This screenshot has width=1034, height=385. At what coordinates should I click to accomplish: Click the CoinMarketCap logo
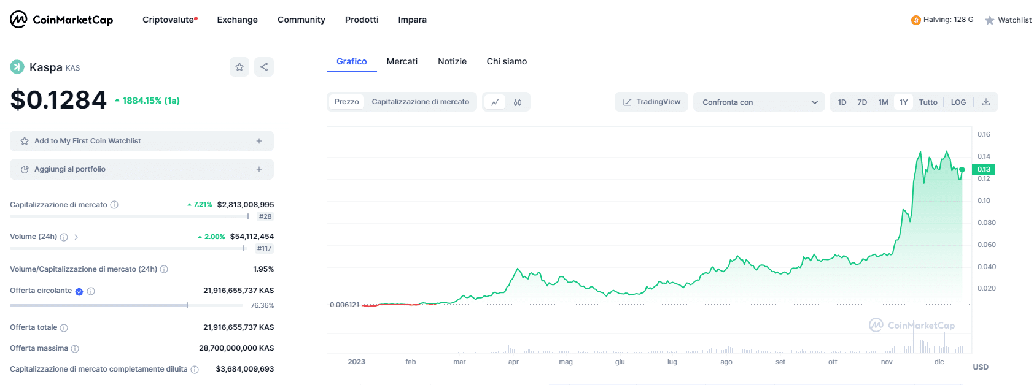coord(61,20)
